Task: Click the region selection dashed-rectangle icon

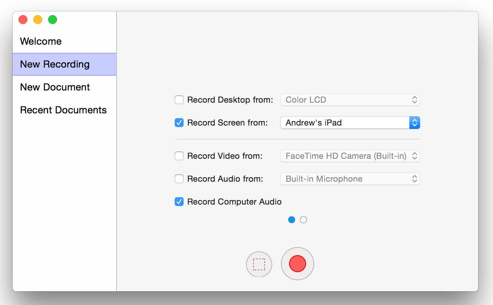Action: tap(259, 264)
